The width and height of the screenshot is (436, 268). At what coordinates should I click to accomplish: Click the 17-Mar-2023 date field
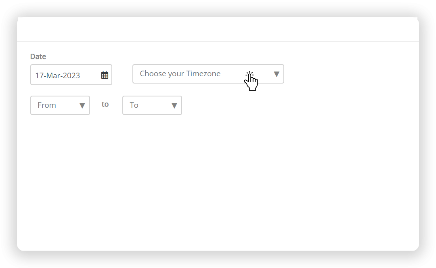tap(71, 75)
